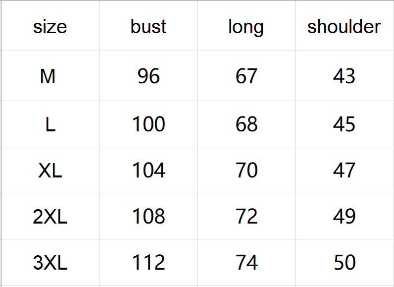
Task: Select the bust value 104 cell
Action: [x=148, y=171]
